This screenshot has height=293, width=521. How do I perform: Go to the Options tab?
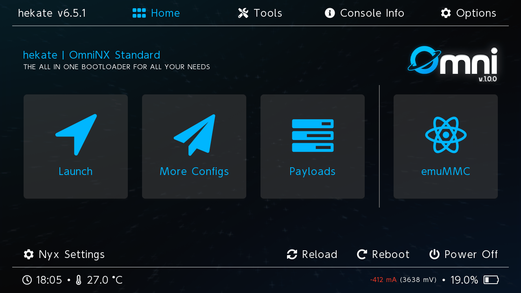click(x=468, y=13)
